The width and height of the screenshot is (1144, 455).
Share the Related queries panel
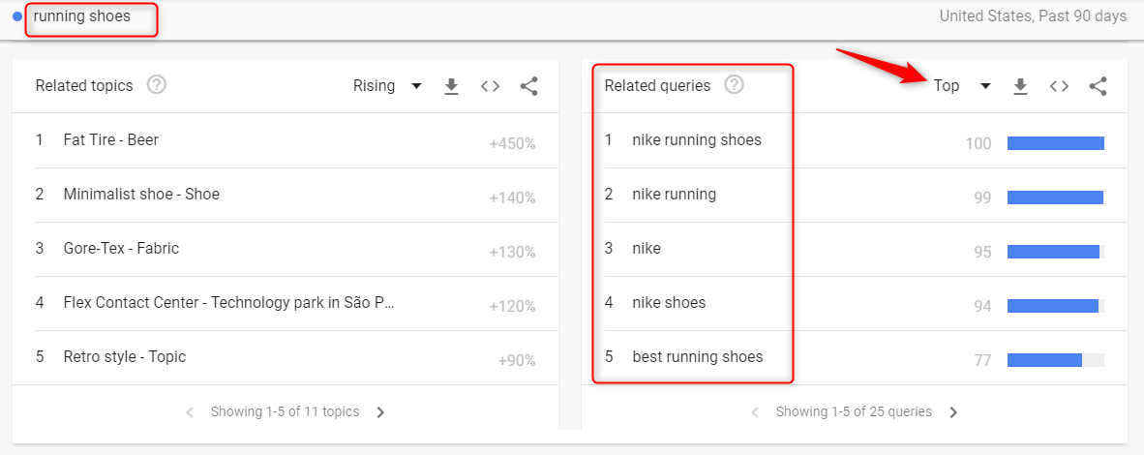coord(1098,86)
